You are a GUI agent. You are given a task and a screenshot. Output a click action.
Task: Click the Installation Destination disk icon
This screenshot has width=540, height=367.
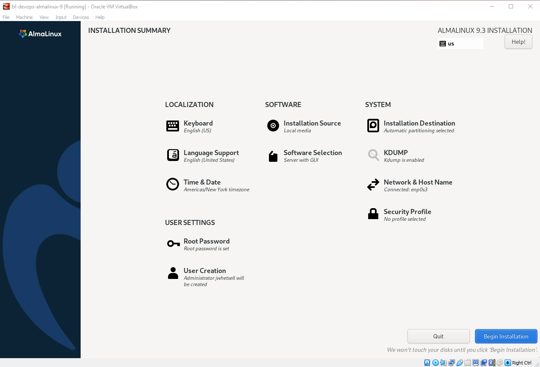point(373,126)
